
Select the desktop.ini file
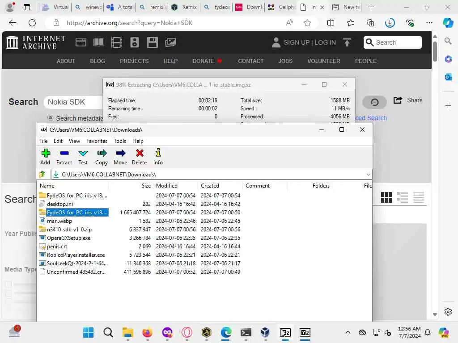coord(60,204)
